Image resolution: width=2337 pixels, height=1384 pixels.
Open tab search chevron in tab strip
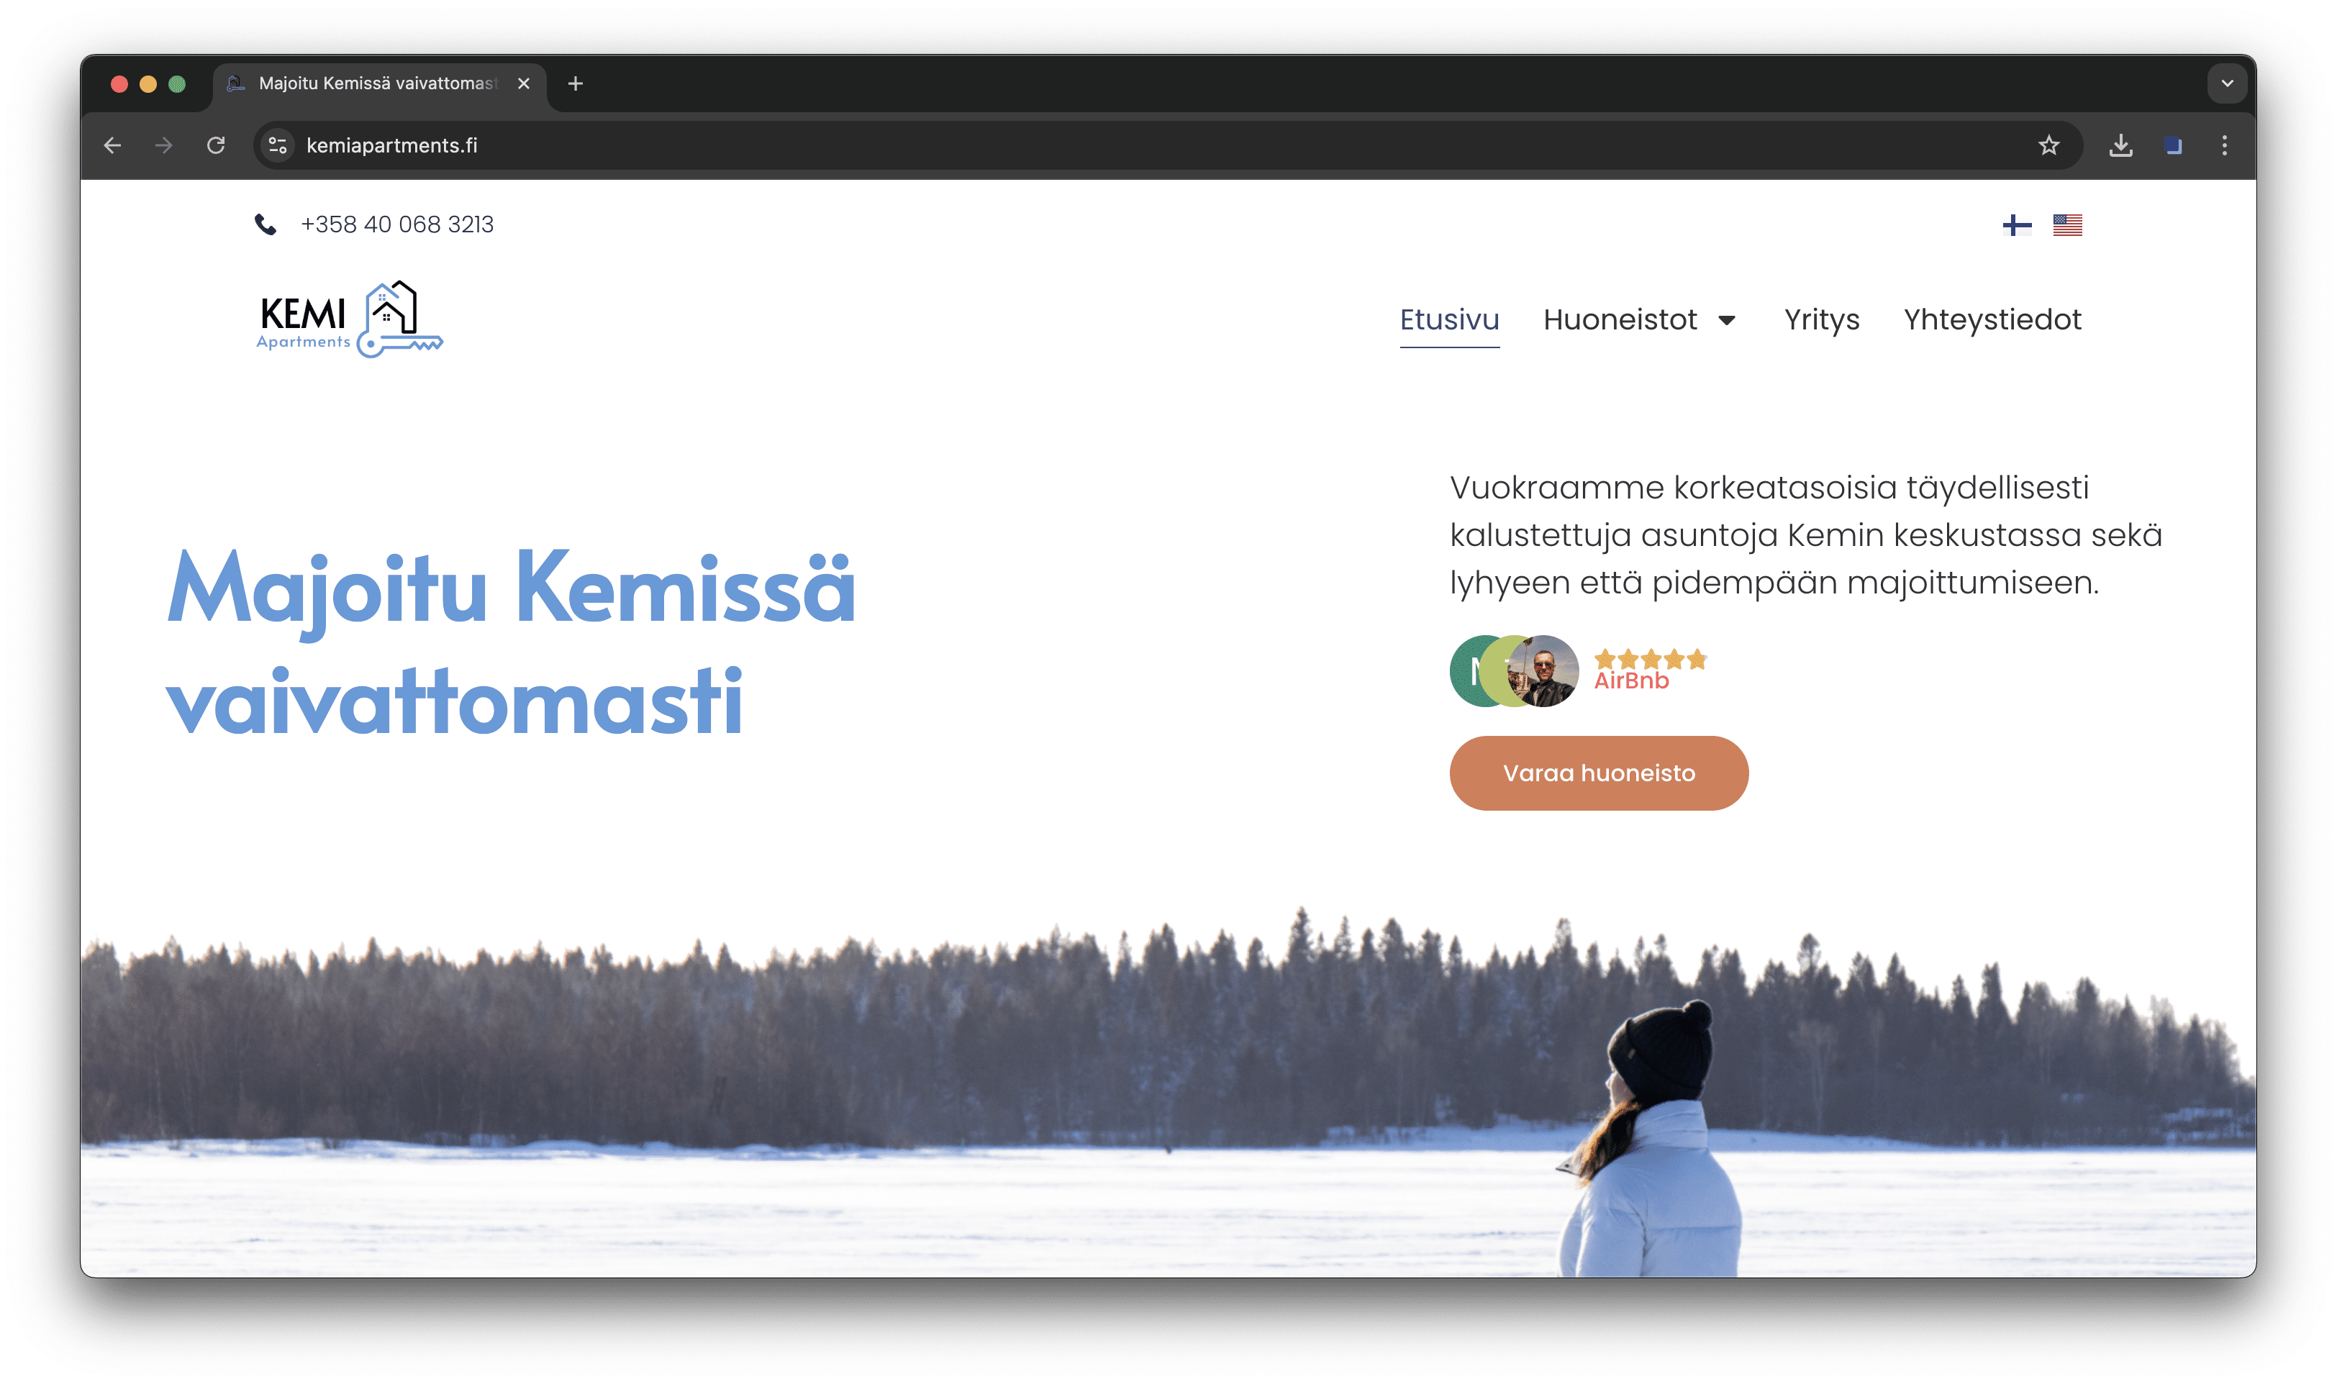2226,84
